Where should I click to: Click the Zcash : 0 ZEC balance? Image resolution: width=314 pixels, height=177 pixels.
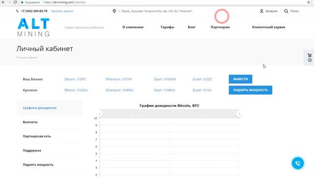[202, 79]
